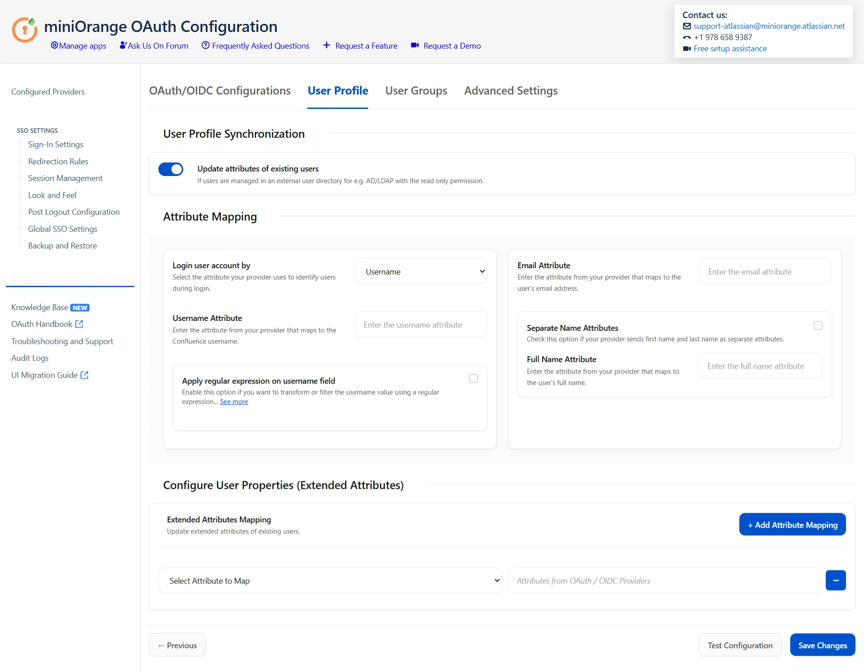Select Session Management in SSO settings

click(x=65, y=178)
